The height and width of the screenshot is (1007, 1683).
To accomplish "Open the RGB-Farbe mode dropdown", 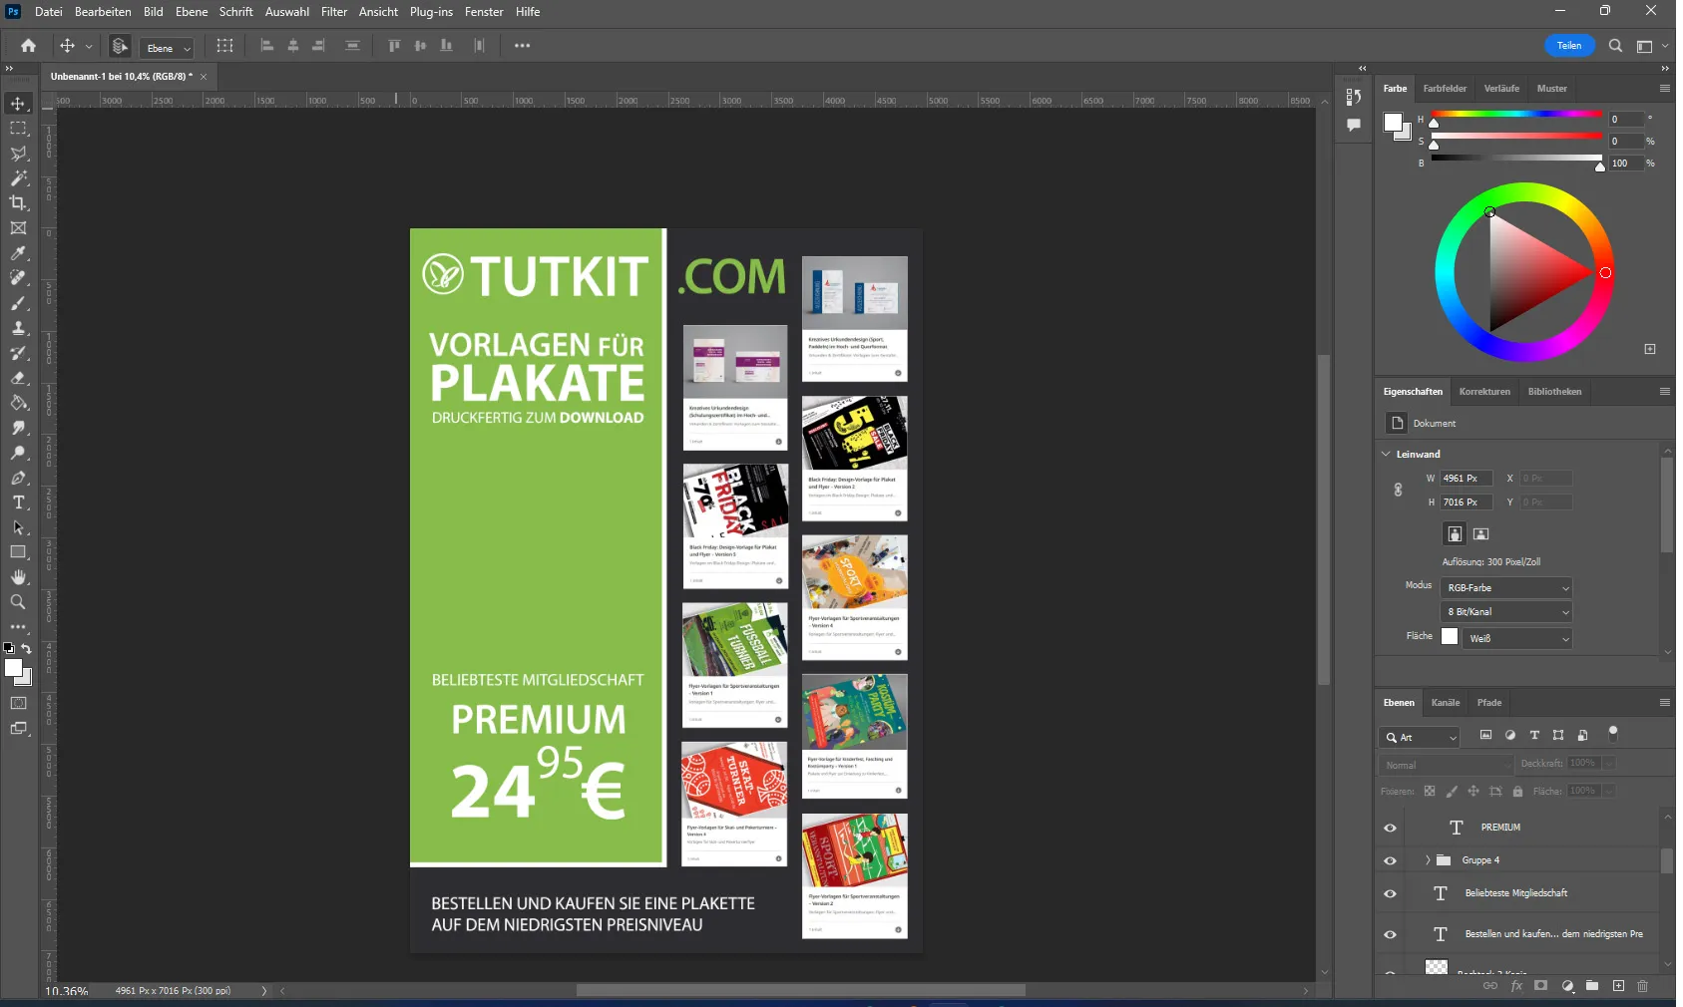I will point(1506,588).
